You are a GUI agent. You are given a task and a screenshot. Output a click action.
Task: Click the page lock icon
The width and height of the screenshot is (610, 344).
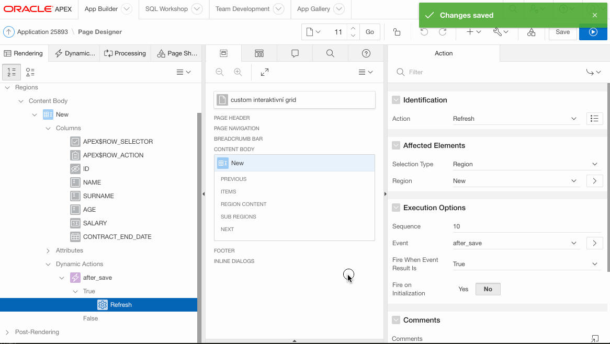pos(397,32)
